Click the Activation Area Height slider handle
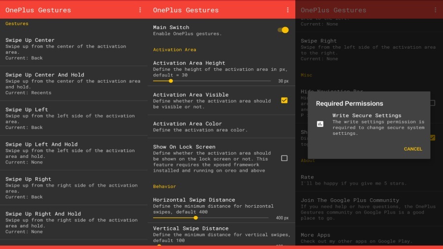This screenshot has width=443, height=249. (x=171, y=81)
